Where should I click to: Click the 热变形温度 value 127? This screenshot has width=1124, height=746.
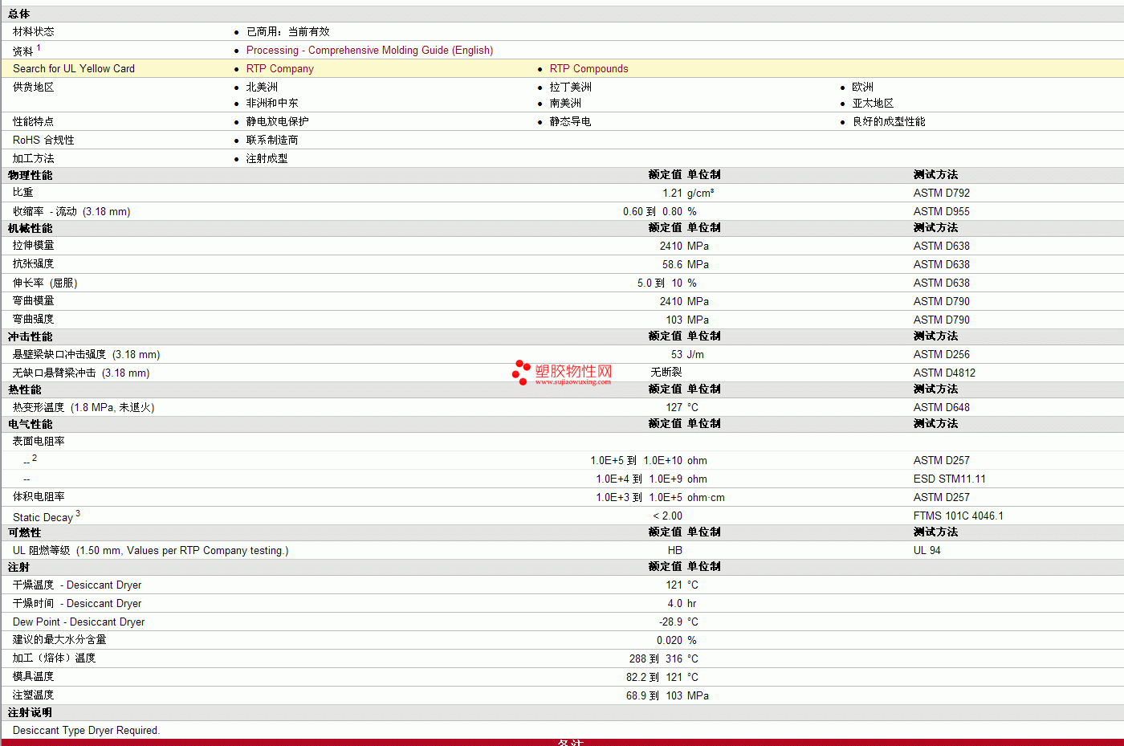tap(674, 407)
